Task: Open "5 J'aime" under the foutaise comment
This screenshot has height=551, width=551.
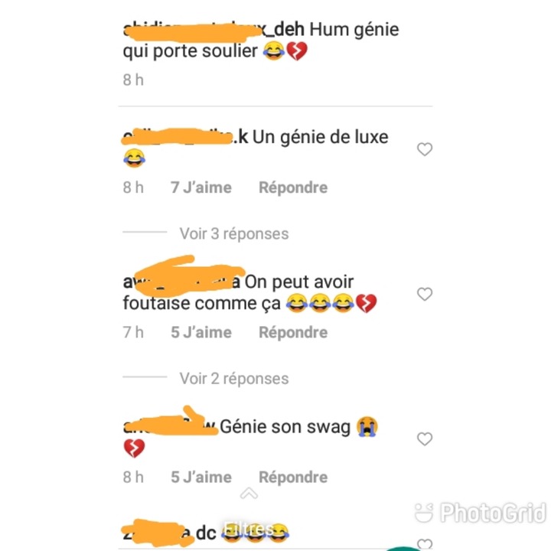Action: click(201, 332)
